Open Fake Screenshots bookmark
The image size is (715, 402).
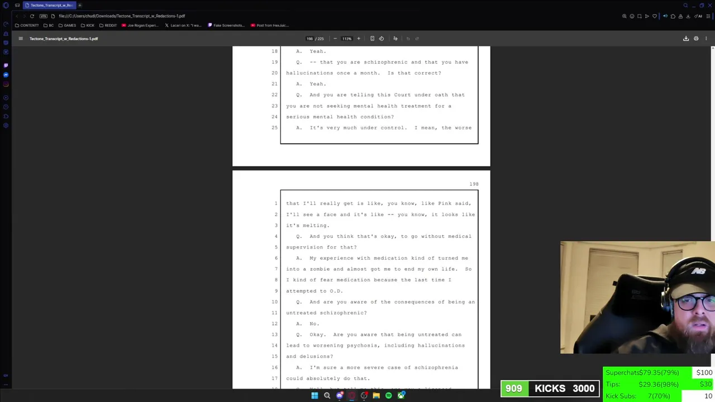pyautogui.click(x=226, y=25)
